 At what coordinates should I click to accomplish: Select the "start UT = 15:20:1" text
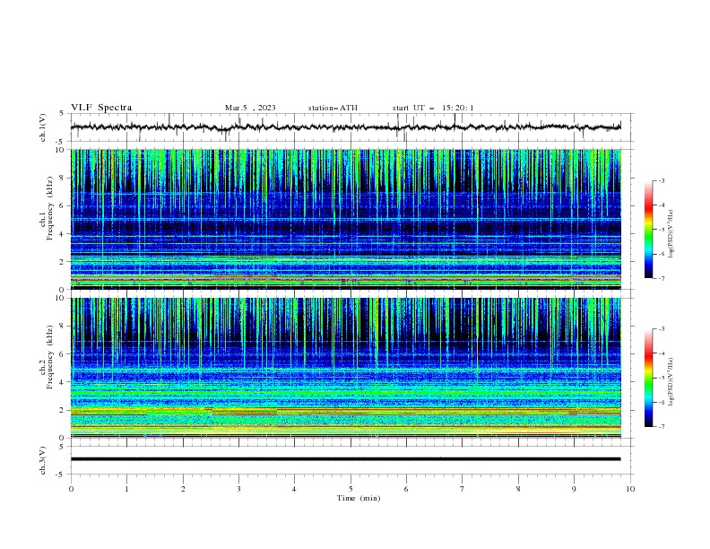(x=433, y=108)
